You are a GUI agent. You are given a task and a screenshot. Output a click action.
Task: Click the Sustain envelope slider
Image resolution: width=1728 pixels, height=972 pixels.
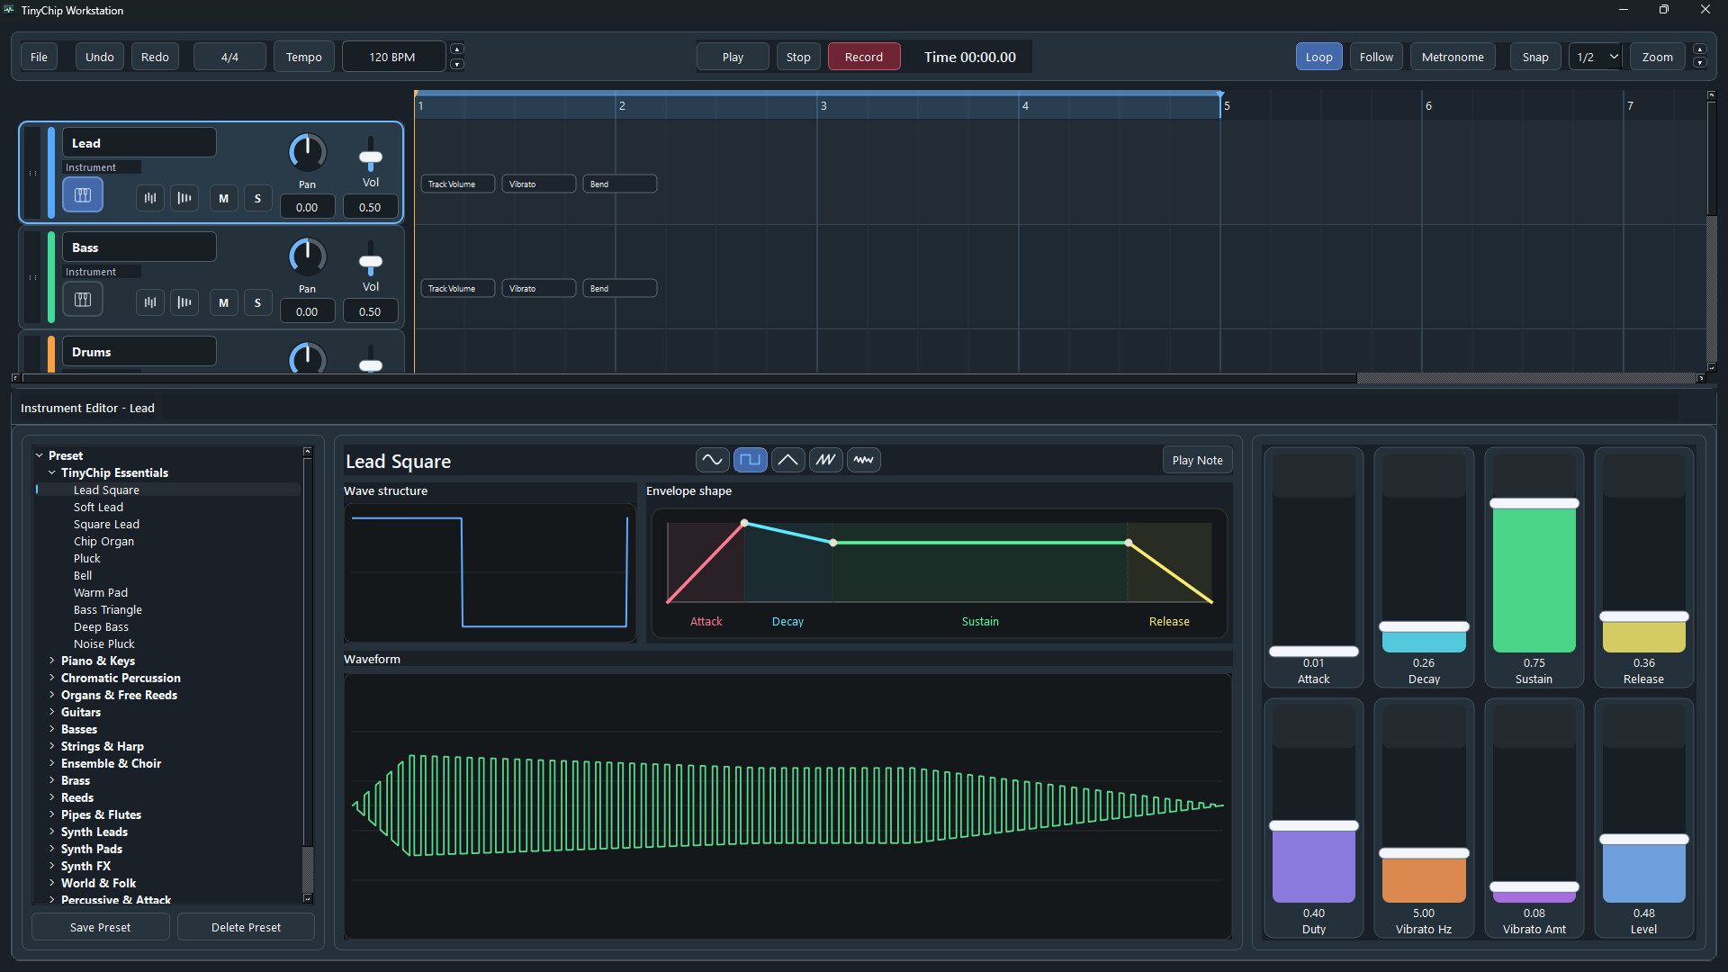point(1534,551)
